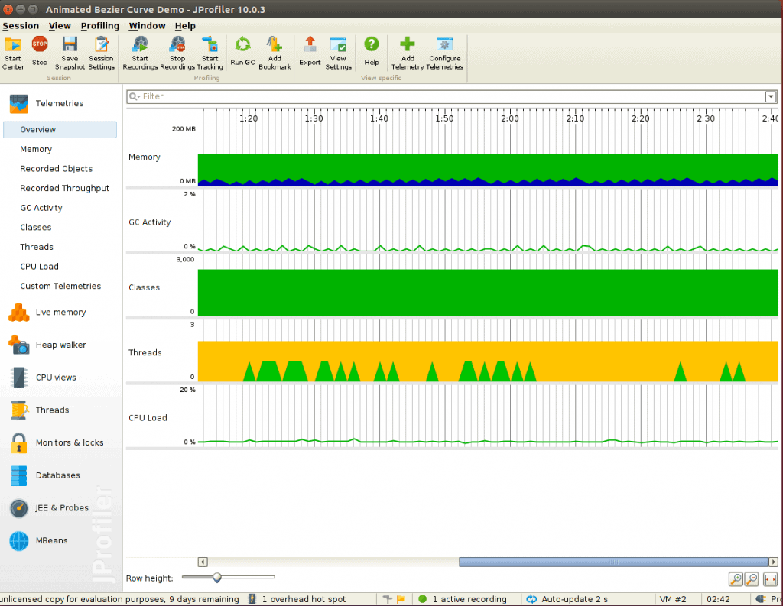Open the Filter field dropdown arrow
Screen dimensions: 783x606
click(x=770, y=96)
